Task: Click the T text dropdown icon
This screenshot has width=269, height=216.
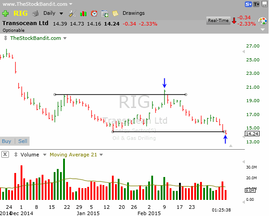Action: tap(256, 4)
